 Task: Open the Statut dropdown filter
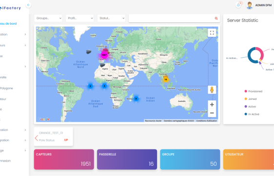[x=111, y=18]
